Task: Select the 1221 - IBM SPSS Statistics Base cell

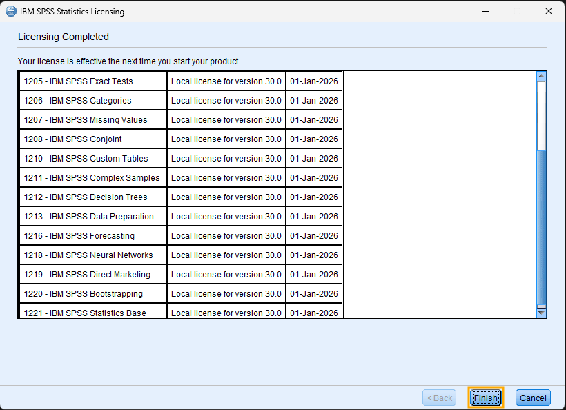Action: 93,311
